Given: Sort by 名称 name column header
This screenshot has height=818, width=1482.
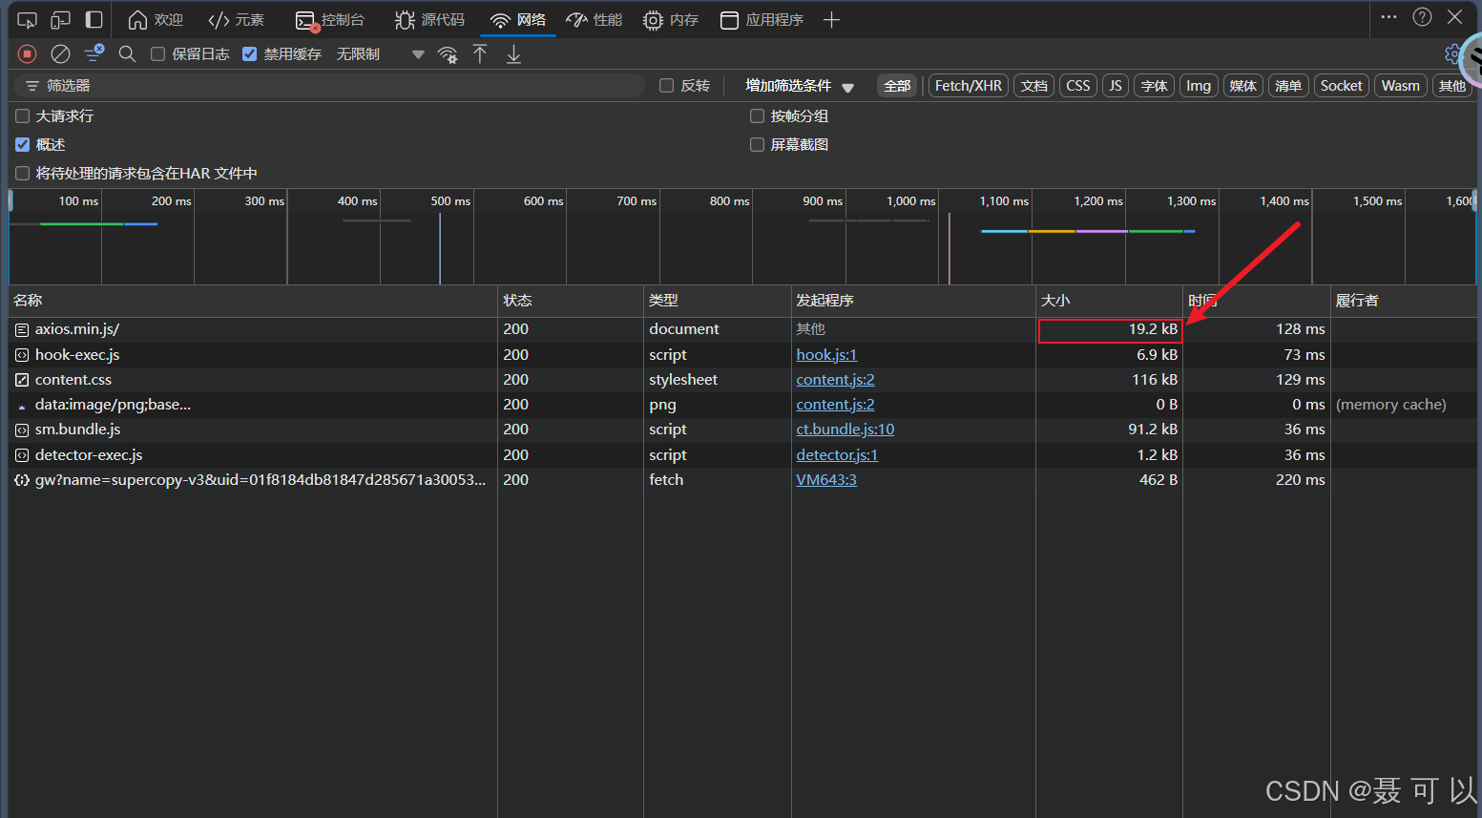Looking at the screenshot, I should (253, 301).
